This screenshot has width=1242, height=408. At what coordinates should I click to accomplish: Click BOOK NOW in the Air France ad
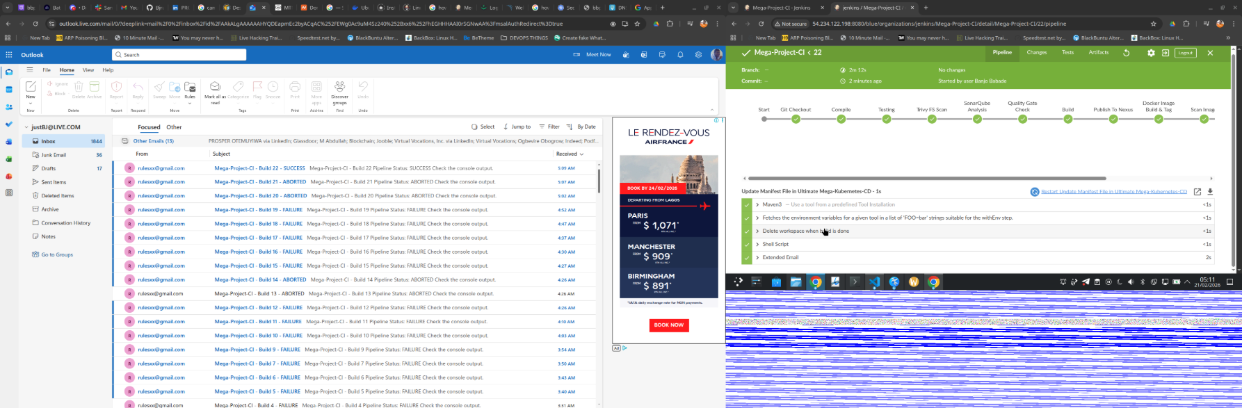[668, 325]
